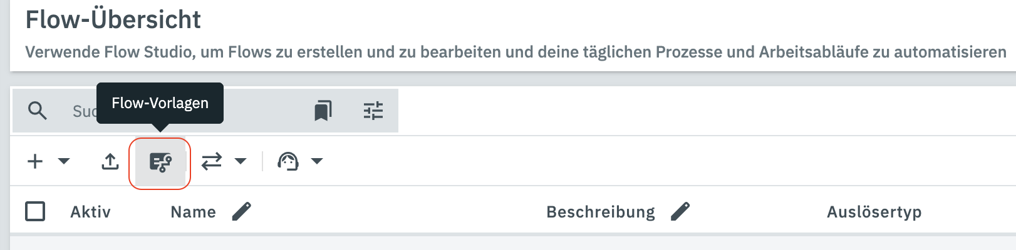Click the Auslösertyp column header
Image resolution: width=1016 pixels, height=250 pixels.
(x=874, y=212)
